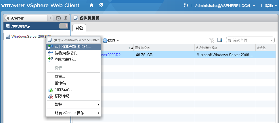
Task: Expand the 所有 vCenter 操作 submenu
Action: [74, 113]
